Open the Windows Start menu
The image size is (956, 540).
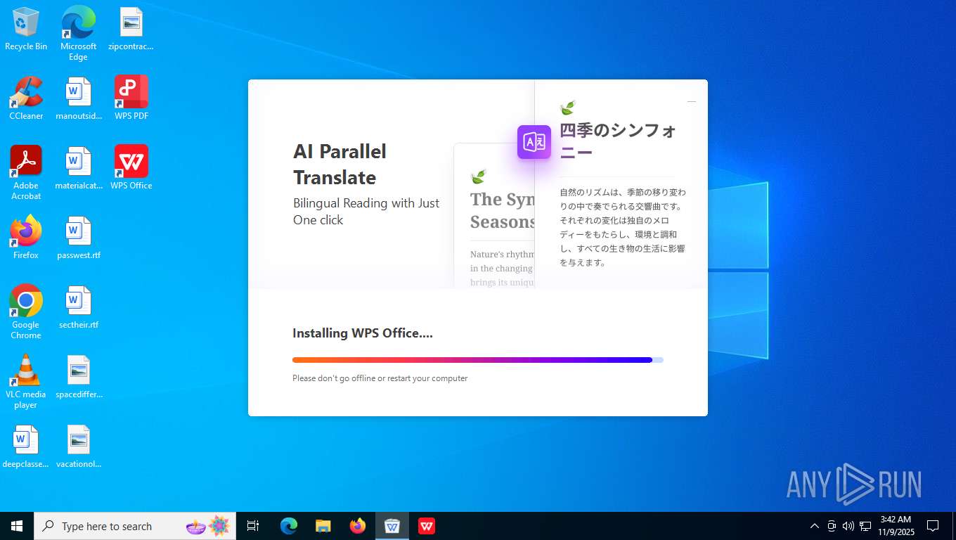tap(17, 526)
